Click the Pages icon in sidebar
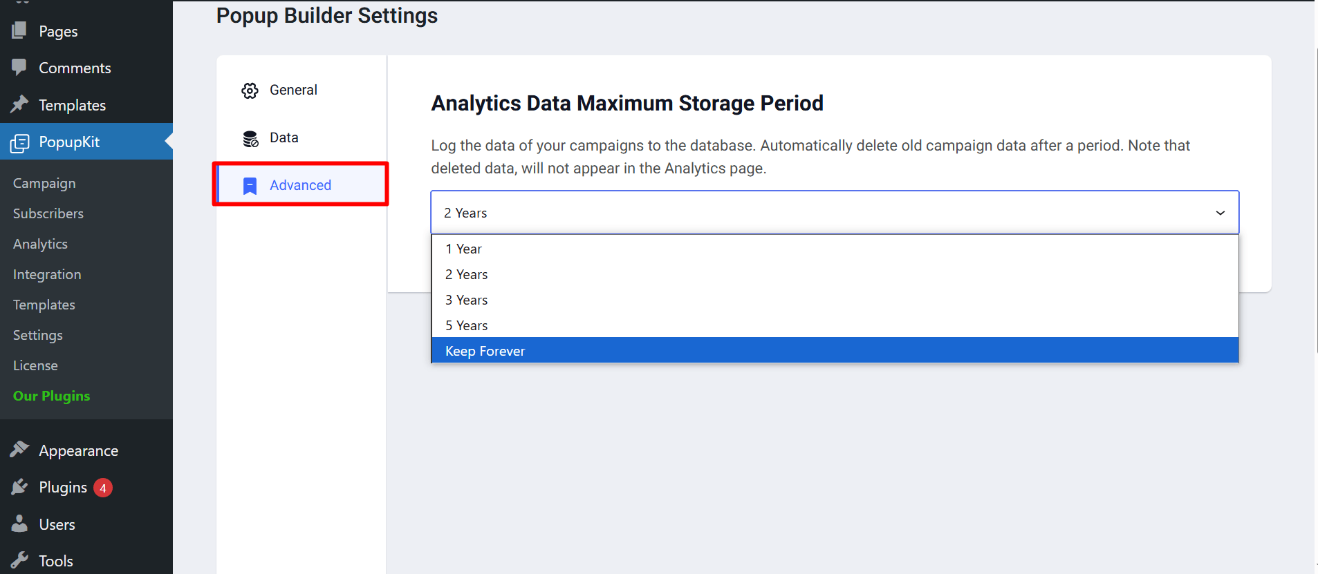1318x574 pixels. coord(19,30)
